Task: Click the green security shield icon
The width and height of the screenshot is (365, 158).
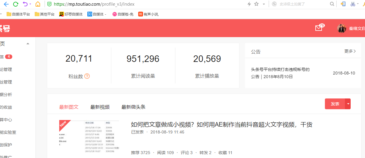Action: (49, 4)
